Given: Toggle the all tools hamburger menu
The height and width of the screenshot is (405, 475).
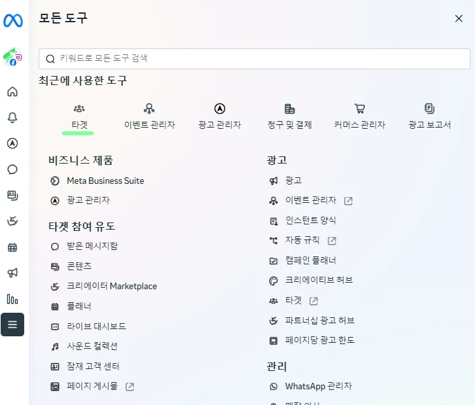Looking at the screenshot, I should click(x=12, y=325).
